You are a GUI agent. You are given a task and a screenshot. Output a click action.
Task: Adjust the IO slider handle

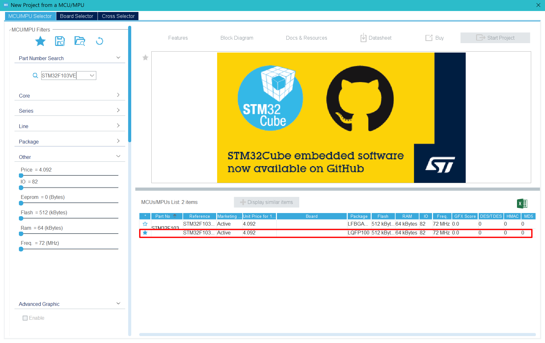pyautogui.click(x=21, y=188)
